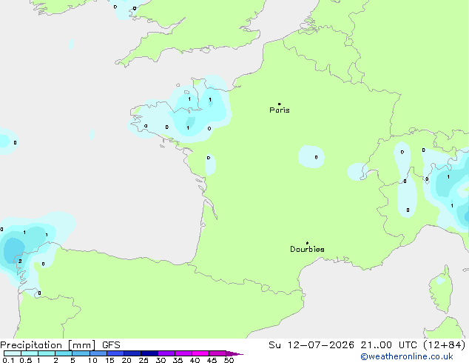The image size is (469, 363).
Task: Select the 10–15 mm blue legend swatch
Action: (98, 353)
